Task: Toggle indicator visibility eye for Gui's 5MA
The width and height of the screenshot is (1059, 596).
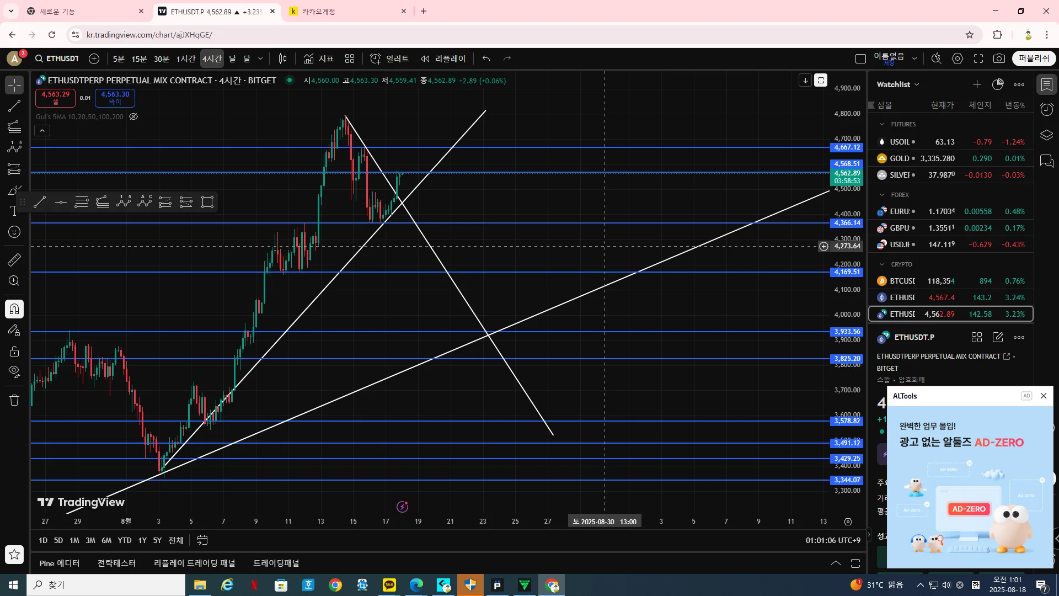Action: pyautogui.click(x=133, y=116)
